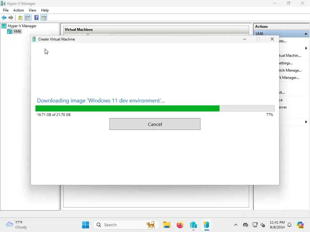Open File Explorer from the taskbar

167,225
